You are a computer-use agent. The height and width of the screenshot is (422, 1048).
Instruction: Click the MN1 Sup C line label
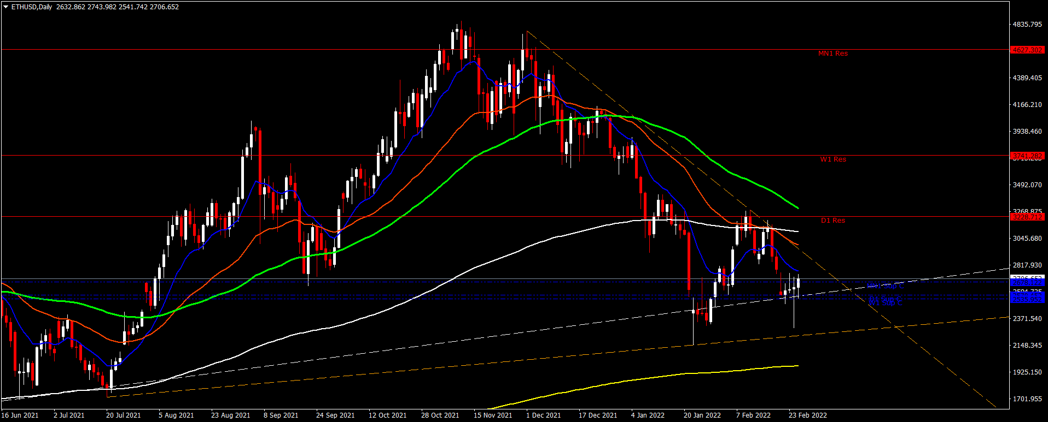pyautogui.click(x=885, y=286)
